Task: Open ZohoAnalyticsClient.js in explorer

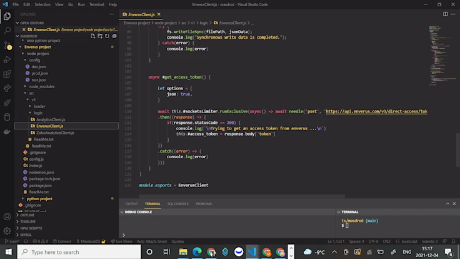Action: [x=55, y=133]
